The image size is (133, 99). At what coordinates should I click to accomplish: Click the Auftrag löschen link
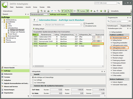point(117,40)
